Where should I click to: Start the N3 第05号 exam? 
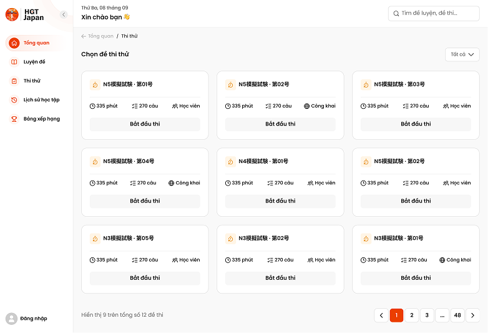click(145, 278)
